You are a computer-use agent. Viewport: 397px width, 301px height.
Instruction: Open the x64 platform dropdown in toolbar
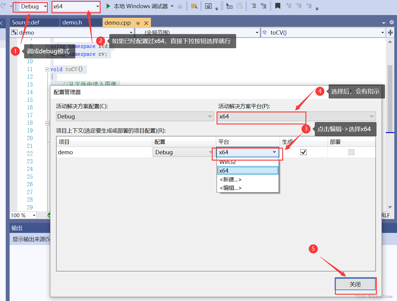tap(76, 6)
